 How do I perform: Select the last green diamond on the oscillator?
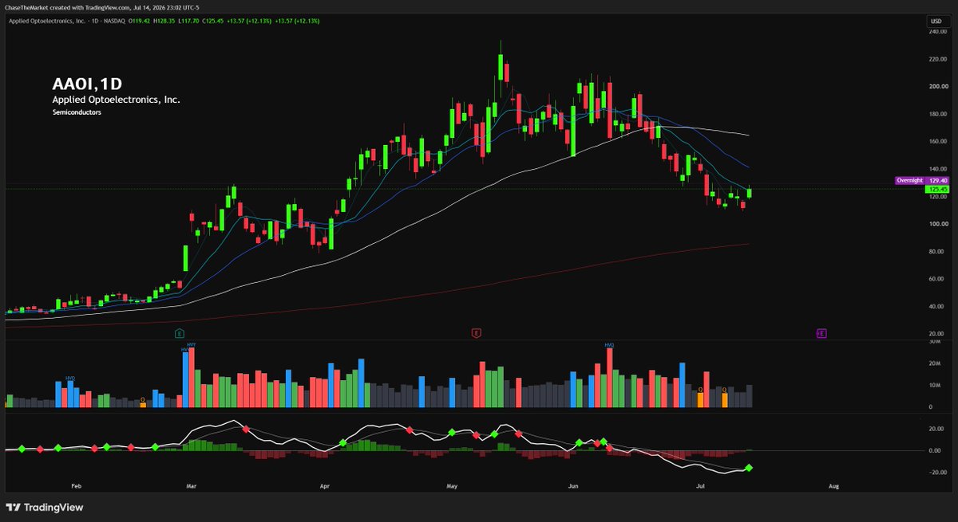(x=749, y=468)
